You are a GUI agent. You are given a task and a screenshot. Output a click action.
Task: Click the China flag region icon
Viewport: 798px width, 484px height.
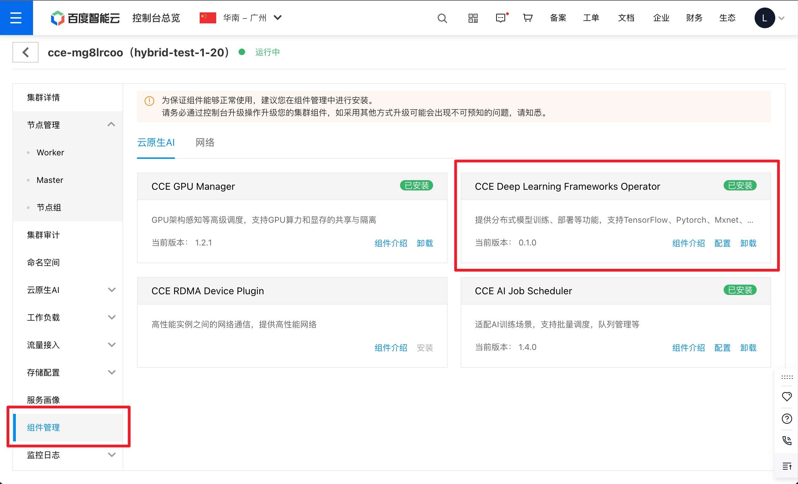point(208,18)
